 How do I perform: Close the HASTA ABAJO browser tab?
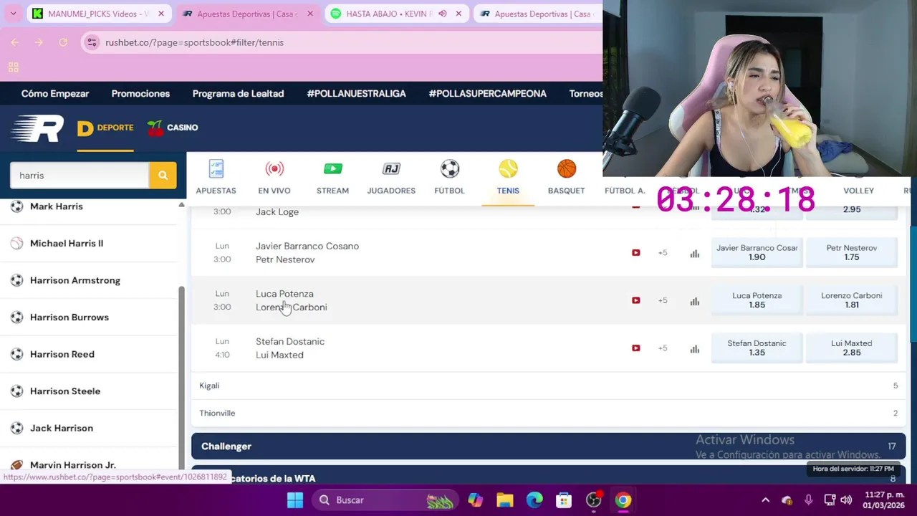pyautogui.click(x=458, y=14)
